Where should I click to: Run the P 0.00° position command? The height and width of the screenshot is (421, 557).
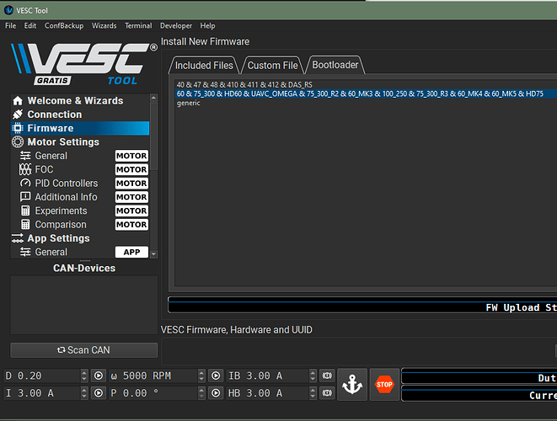pyautogui.click(x=216, y=393)
